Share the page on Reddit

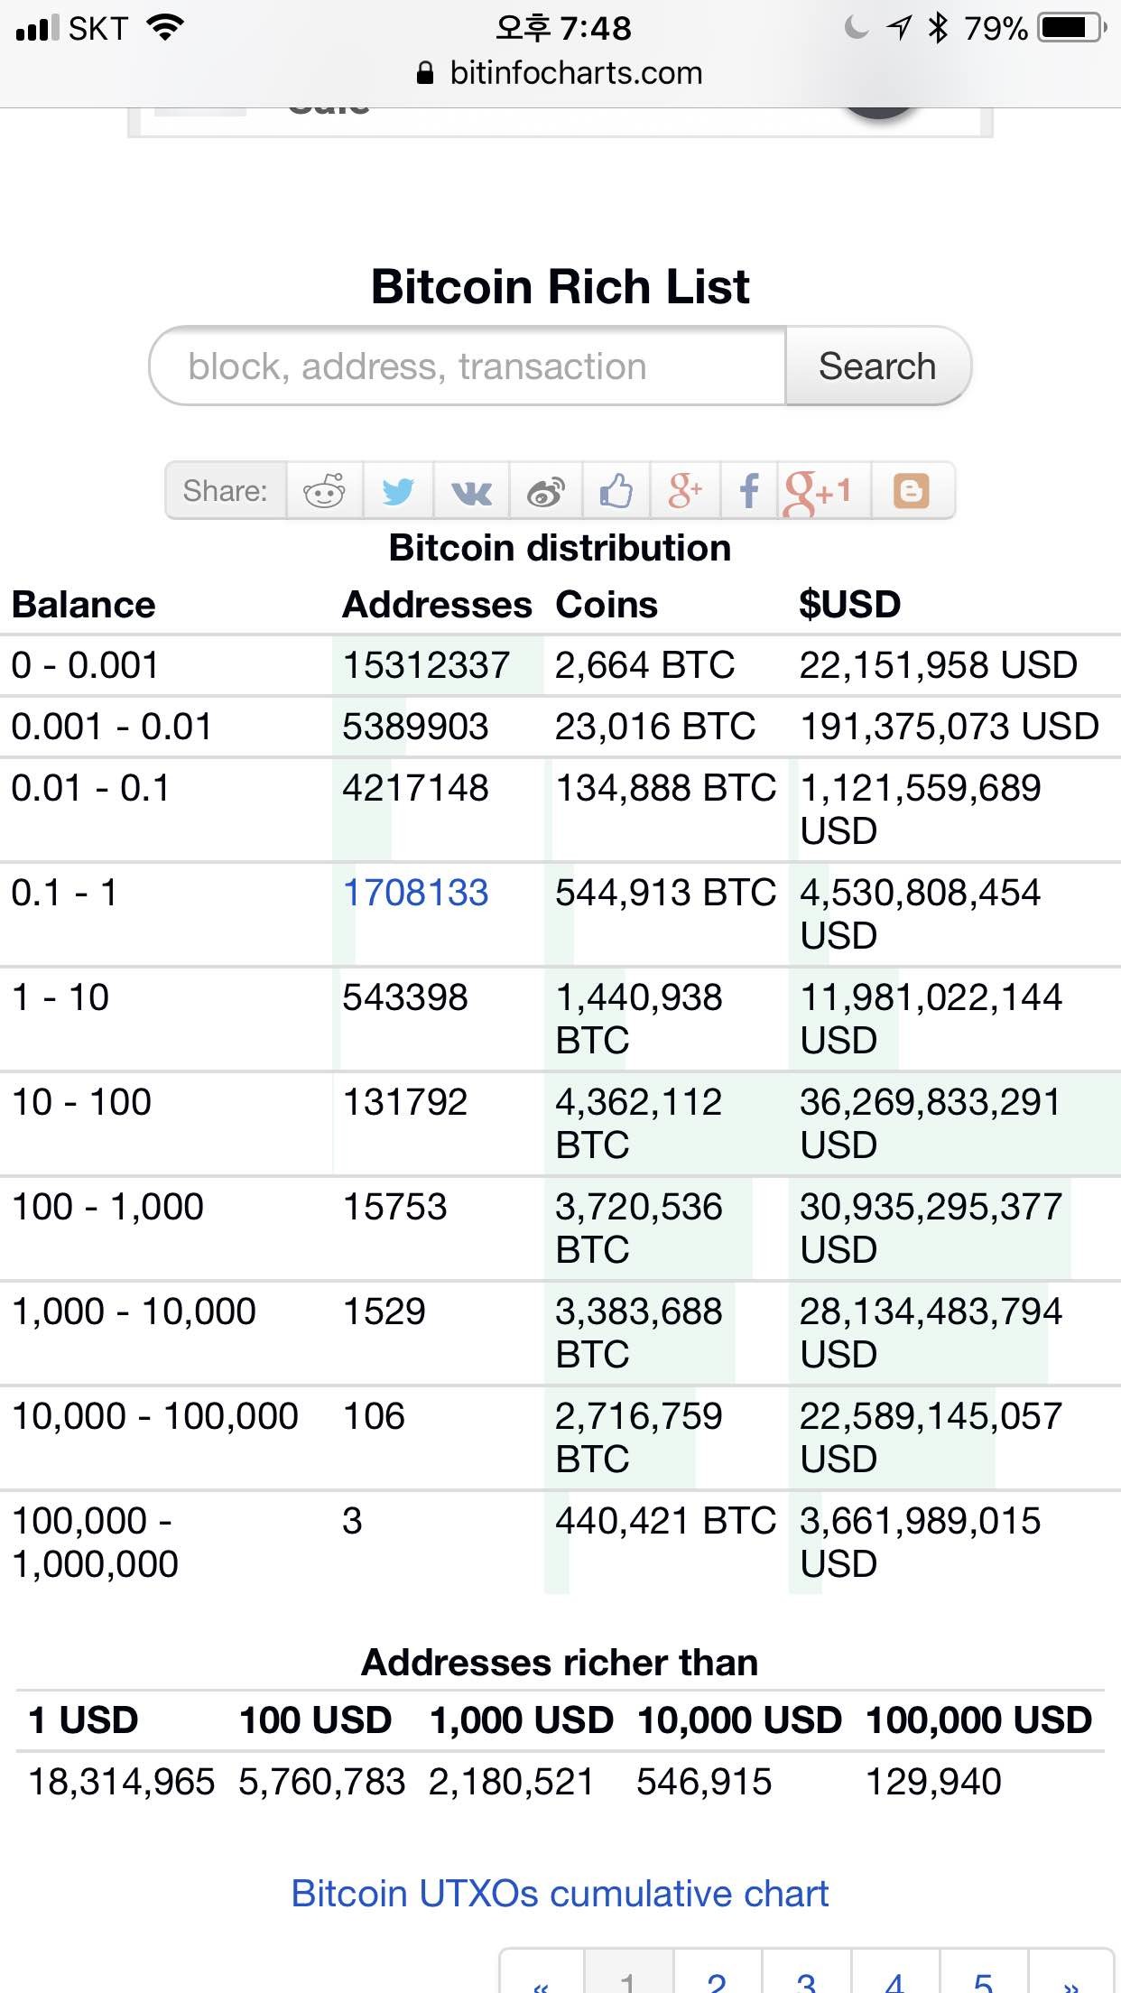pos(325,491)
